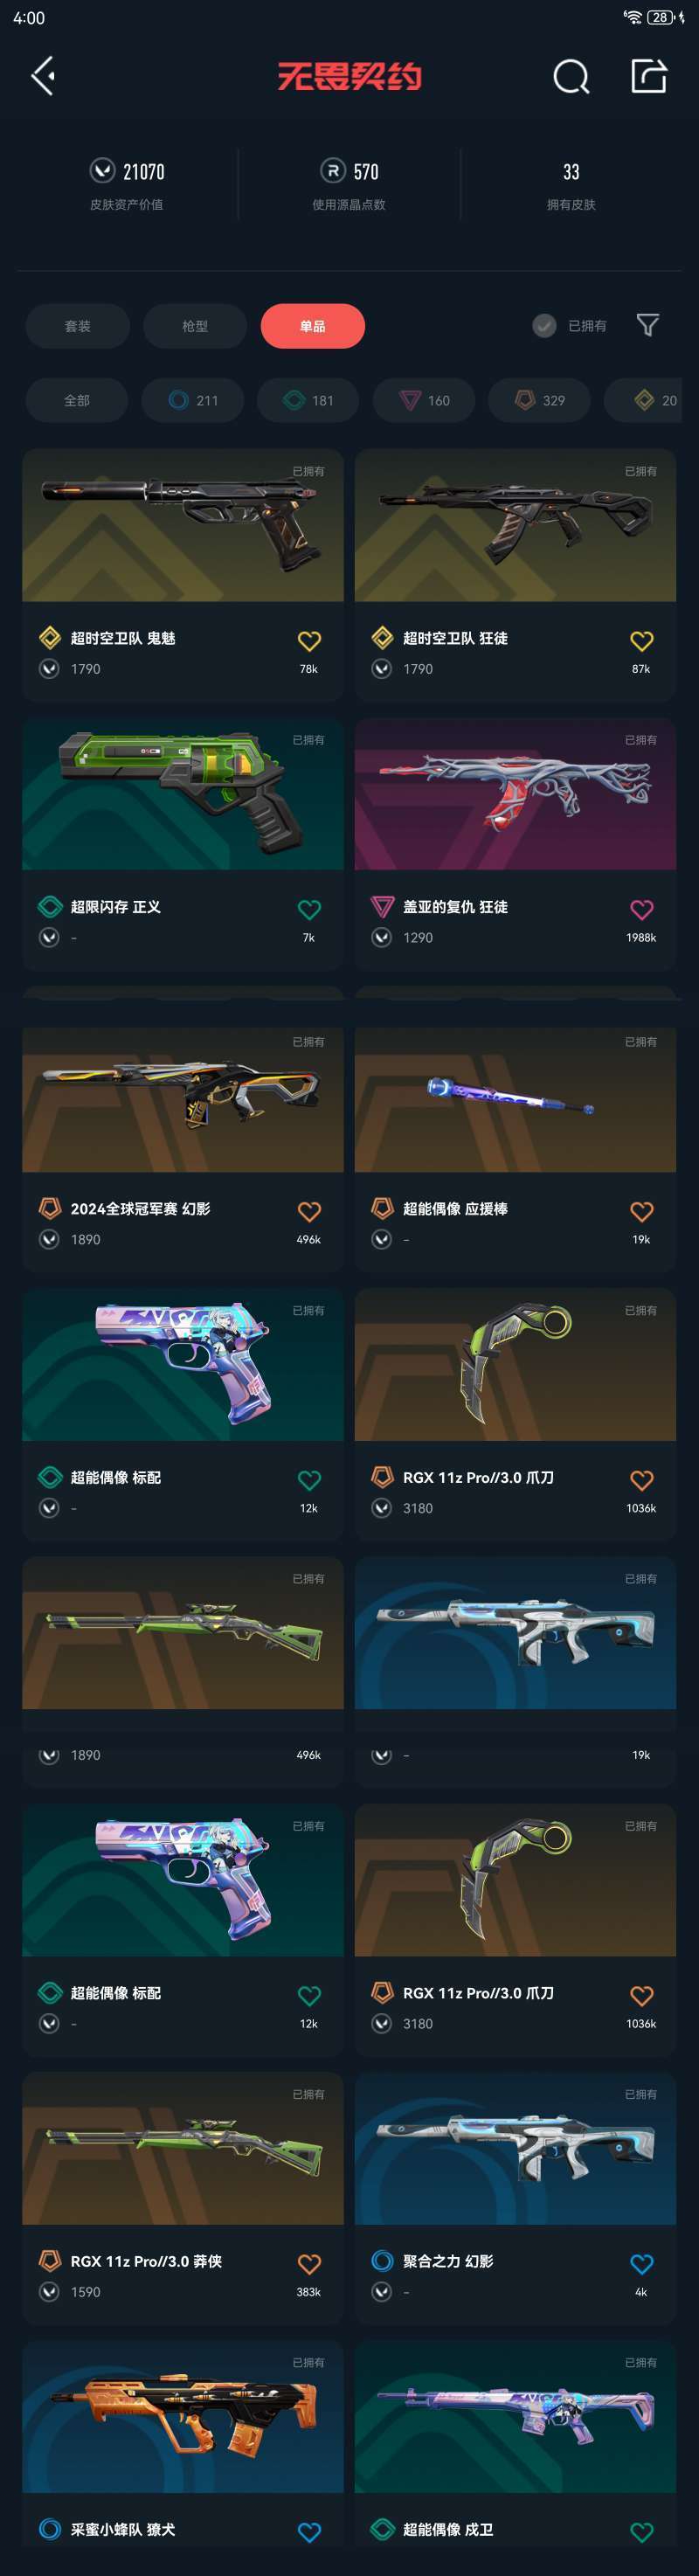Tap the back arrow icon
This screenshot has width=699, height=2576.
pyautogui.click(x=42, y=76)
